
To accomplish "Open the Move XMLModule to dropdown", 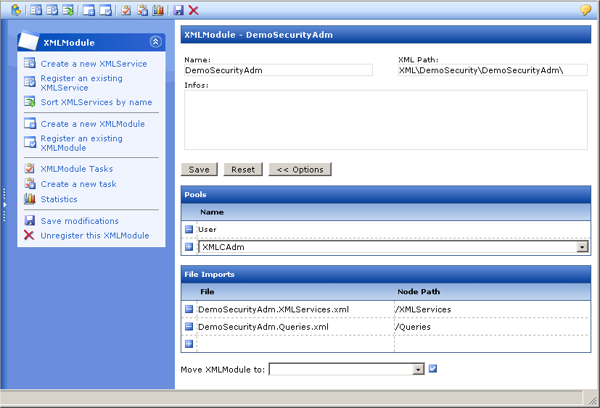I will tap(418, 370).
